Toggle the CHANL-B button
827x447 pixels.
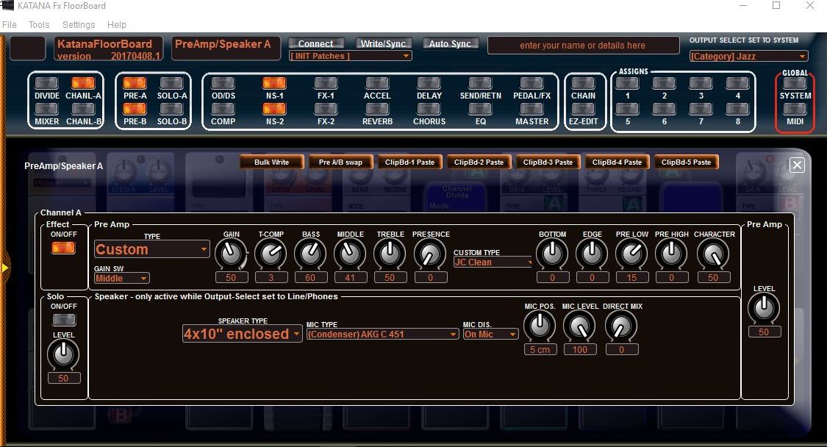pos(83,109)
